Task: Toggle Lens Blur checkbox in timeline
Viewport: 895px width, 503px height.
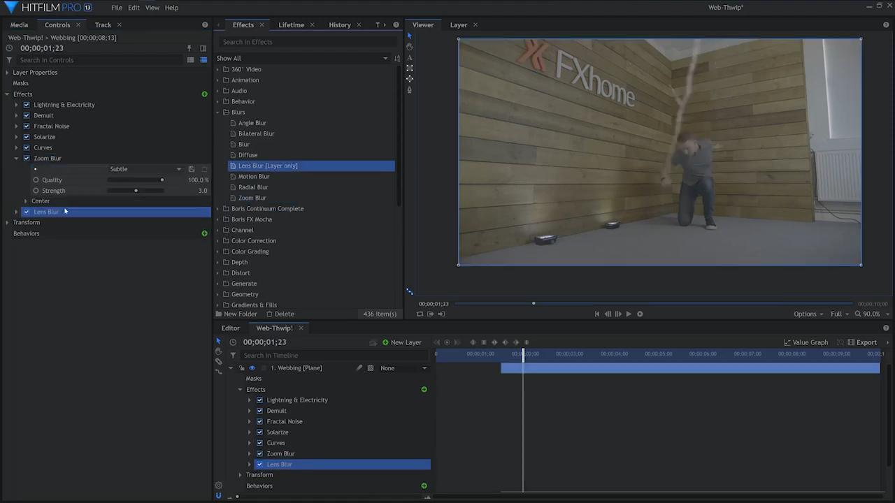Action: coord(259,464)
